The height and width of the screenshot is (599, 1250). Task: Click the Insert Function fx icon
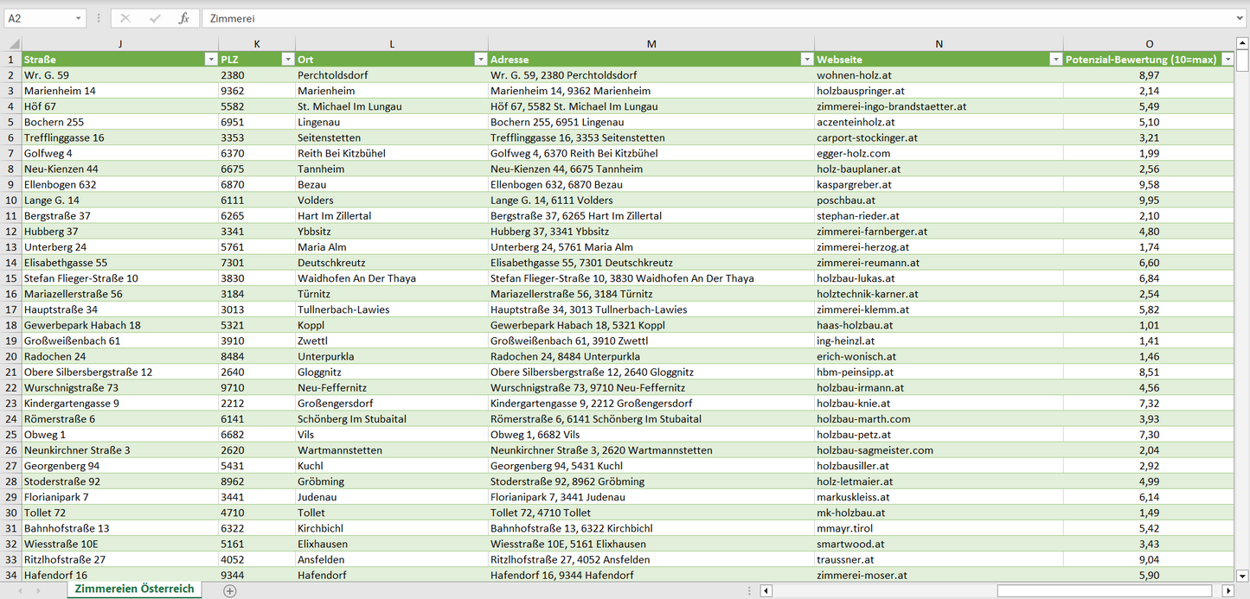click(183, 18)
